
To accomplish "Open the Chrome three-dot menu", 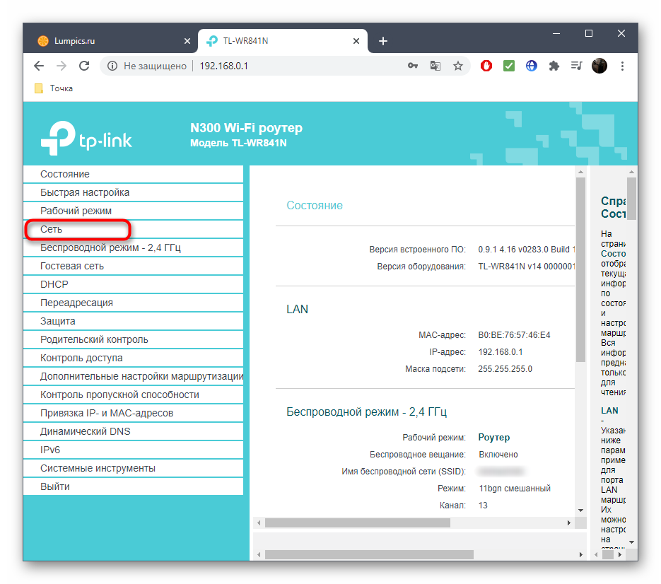I will 622,66.
